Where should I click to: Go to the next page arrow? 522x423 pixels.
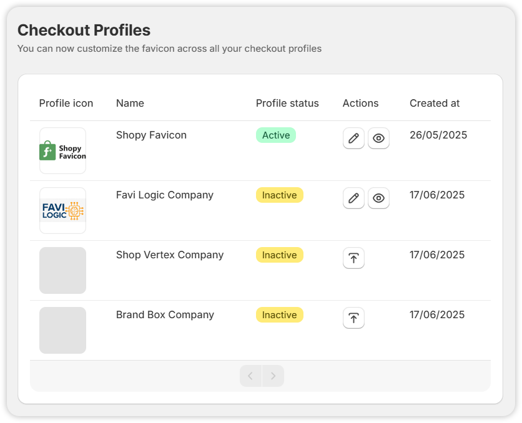(273, 376)
